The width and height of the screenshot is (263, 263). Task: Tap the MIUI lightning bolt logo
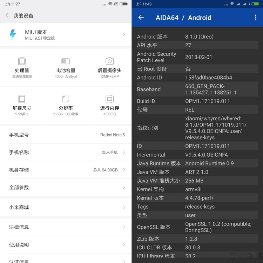tap(13, 34)
